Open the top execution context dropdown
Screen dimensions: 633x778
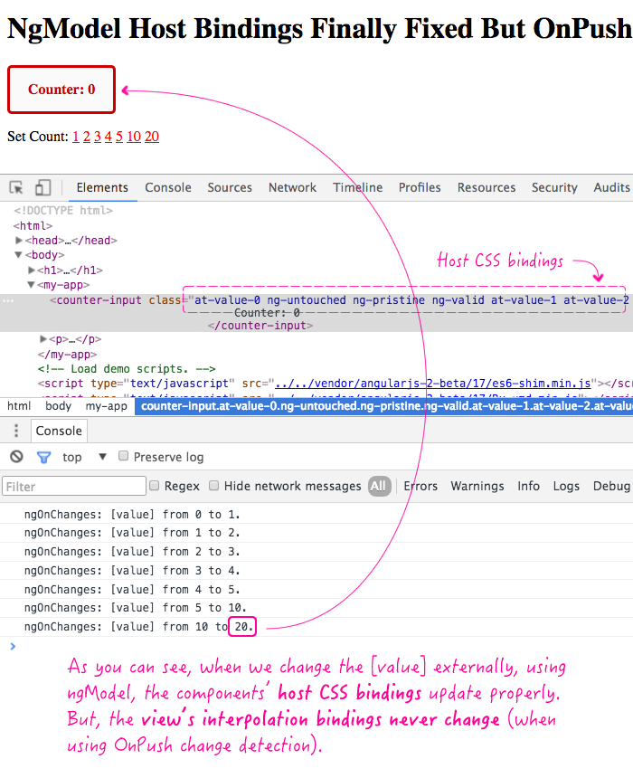[102, 457]
